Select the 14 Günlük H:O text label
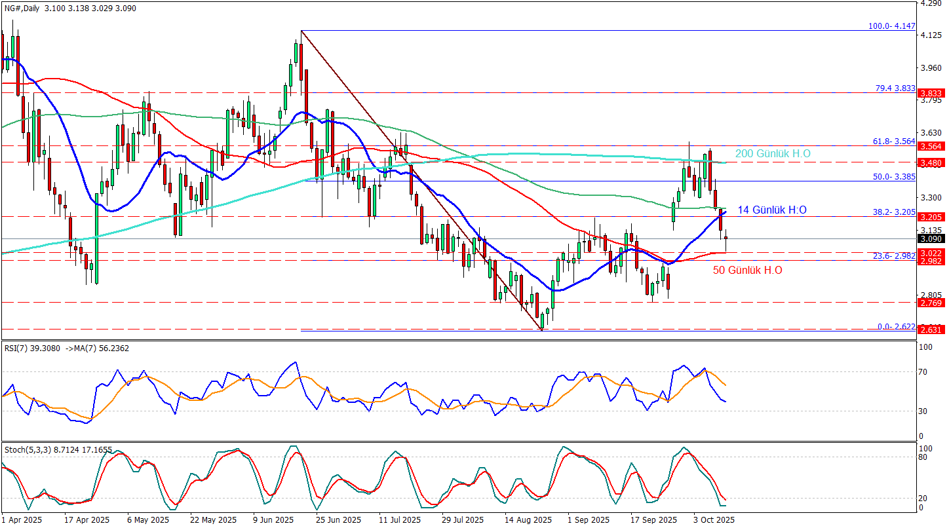Viewport: 949px width, 528px height. click(771, 210)
